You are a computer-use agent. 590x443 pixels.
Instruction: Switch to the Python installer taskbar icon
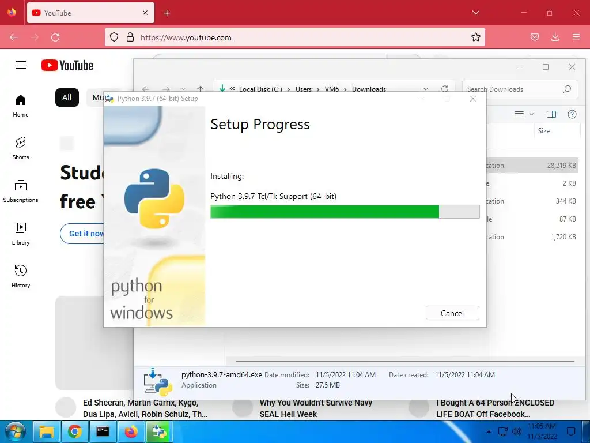point(159,431)
